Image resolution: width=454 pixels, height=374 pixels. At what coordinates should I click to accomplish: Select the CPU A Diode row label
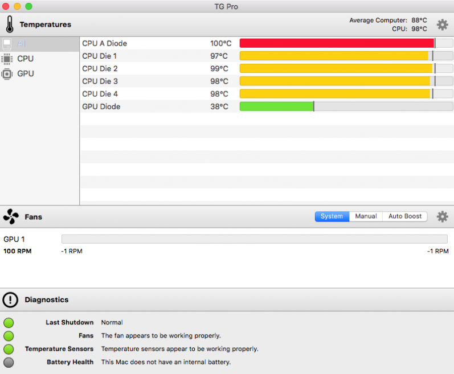pyautogui.click(x=104, y=43)
